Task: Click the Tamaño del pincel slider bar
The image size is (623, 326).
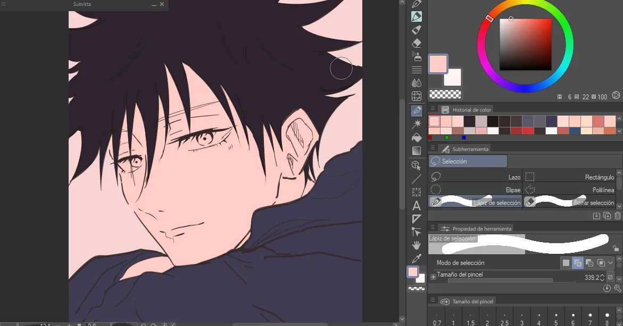Action: (x=511, y=280)
